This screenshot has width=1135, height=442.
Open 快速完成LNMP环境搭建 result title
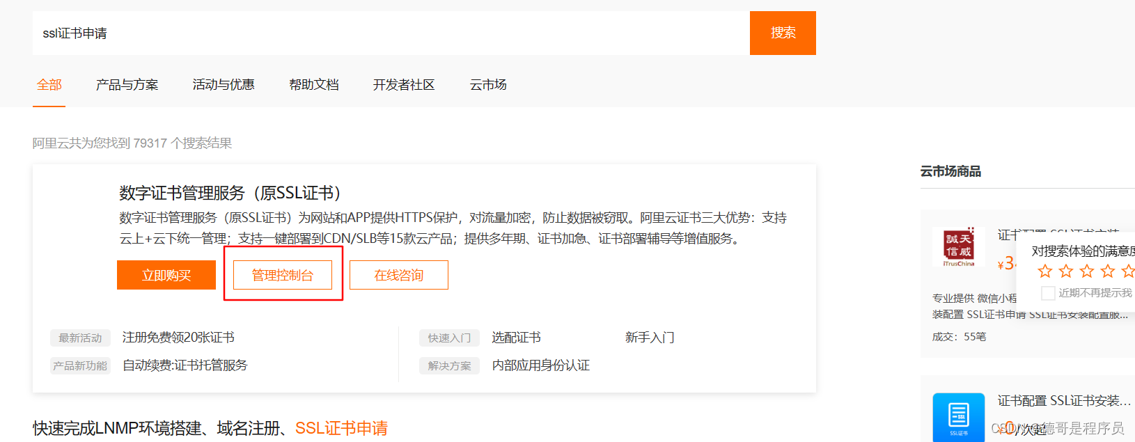tap(210, 428)
